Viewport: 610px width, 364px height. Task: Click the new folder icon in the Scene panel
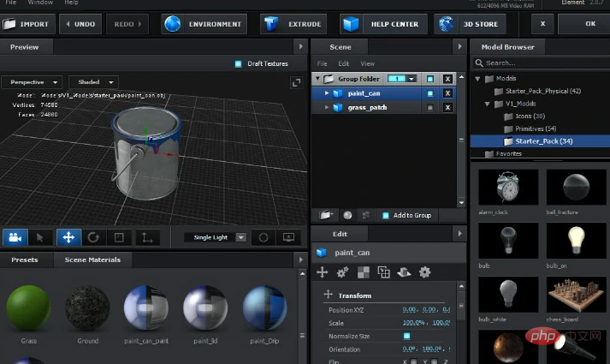(326, 215)
